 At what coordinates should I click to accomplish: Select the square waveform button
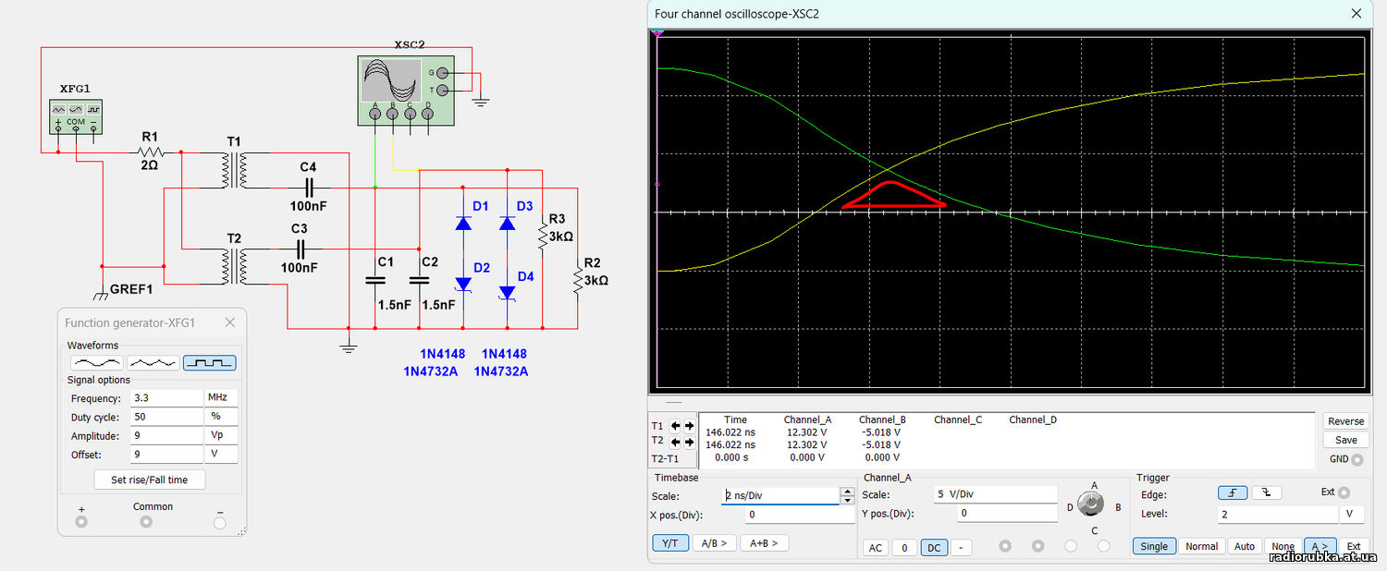click(x=209, y=363)
